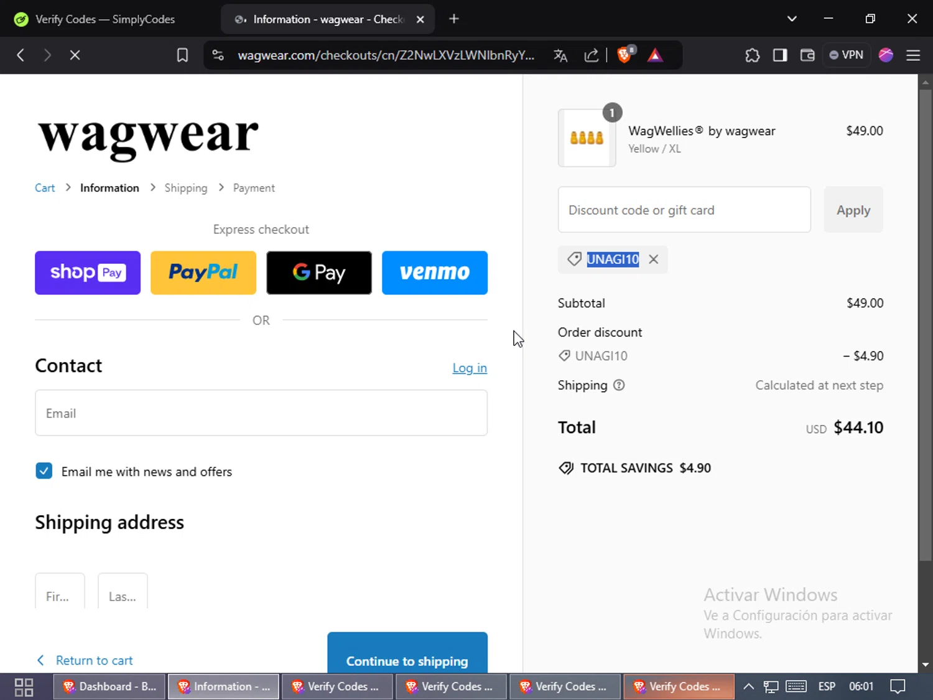This screenshot has height=700, width=933.
Task: Click Return to cart link
Action: [85, 660]
